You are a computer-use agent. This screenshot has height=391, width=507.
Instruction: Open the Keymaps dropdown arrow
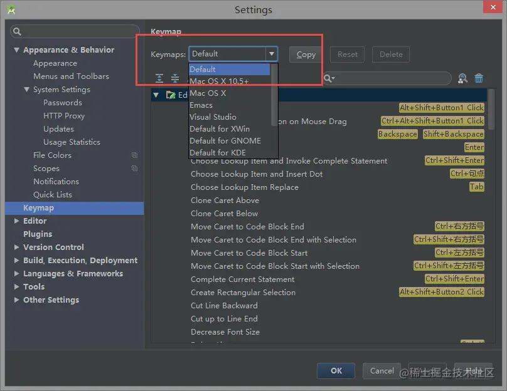click(x=272, y=54)
